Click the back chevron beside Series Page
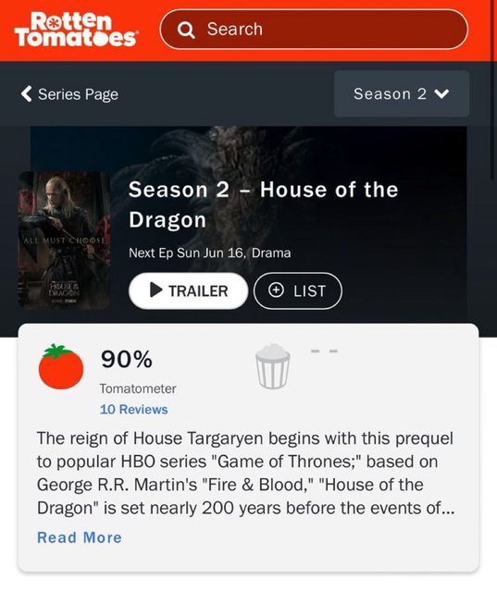 27,93
